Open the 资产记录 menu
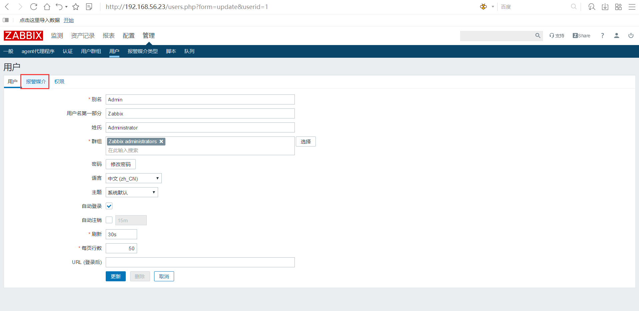The height and width of the screenshot is (311, 639). click(x=83, y=36)
